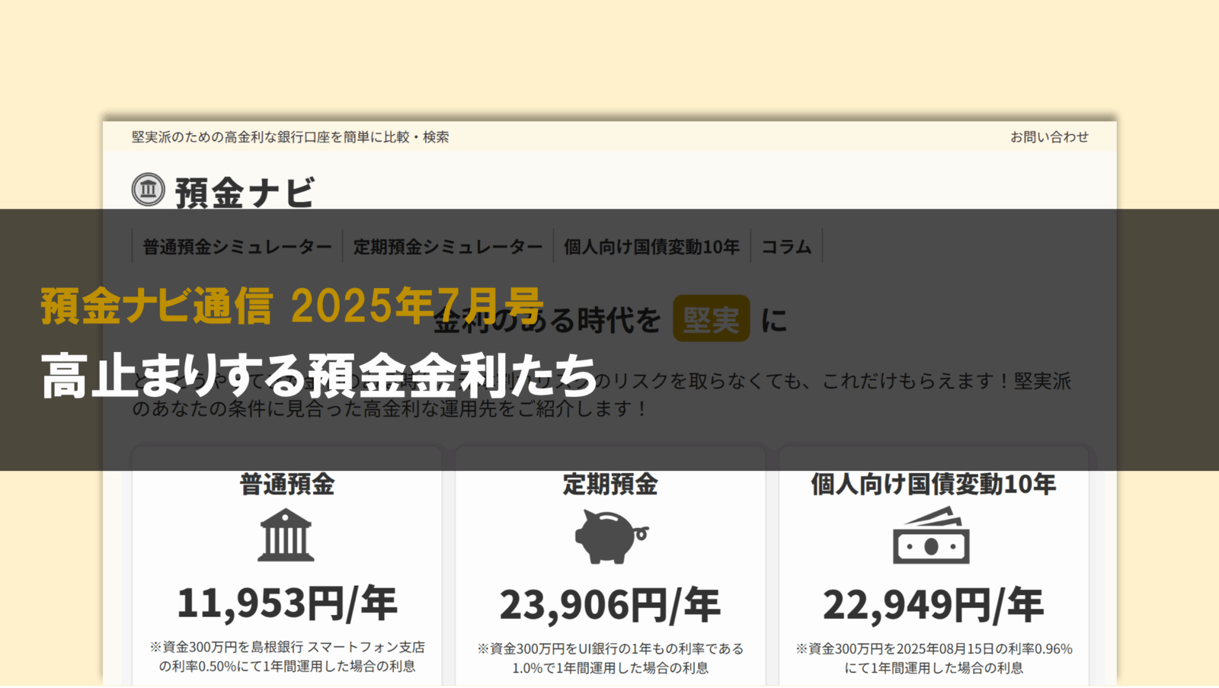Open 定期預金シミュレーター menu item
1219x688 pixels.
pyautogui.click(x=448, y=247)
